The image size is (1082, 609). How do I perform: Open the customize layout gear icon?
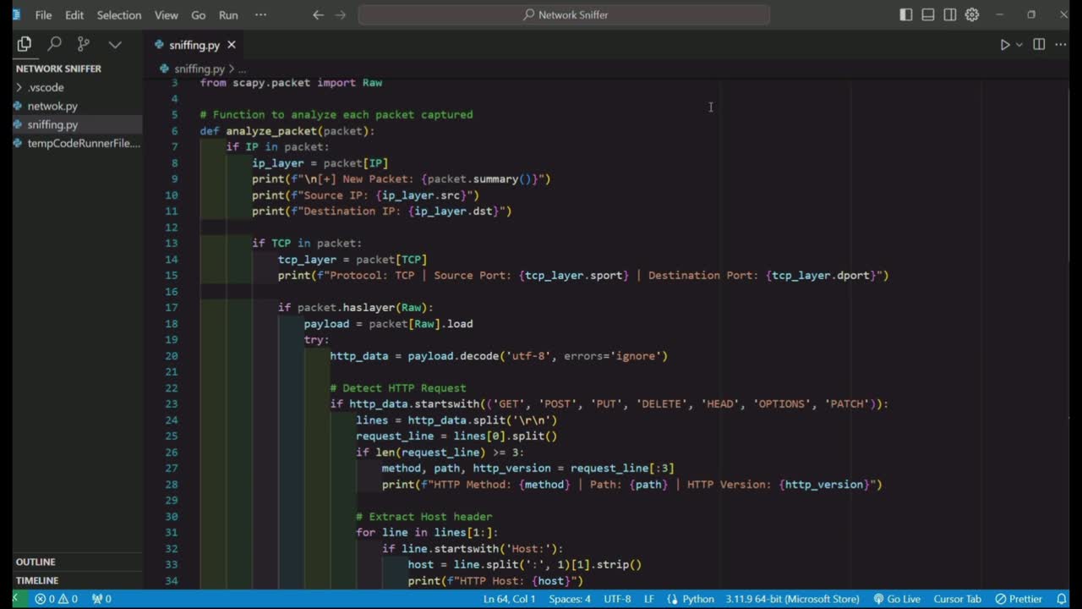click(972, 14)
